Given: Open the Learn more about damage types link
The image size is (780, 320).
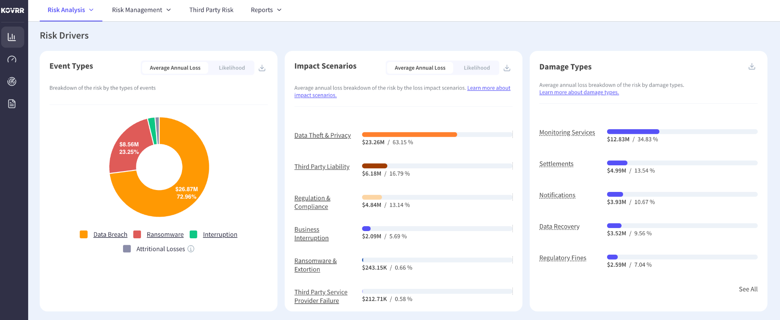Looking at the screenshot, I should pyautogui.click(x=579, y=92).
